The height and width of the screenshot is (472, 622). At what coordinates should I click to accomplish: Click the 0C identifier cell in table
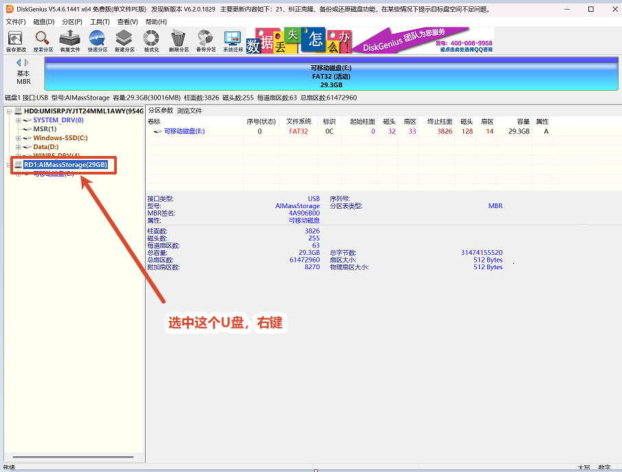click(329, 131)
